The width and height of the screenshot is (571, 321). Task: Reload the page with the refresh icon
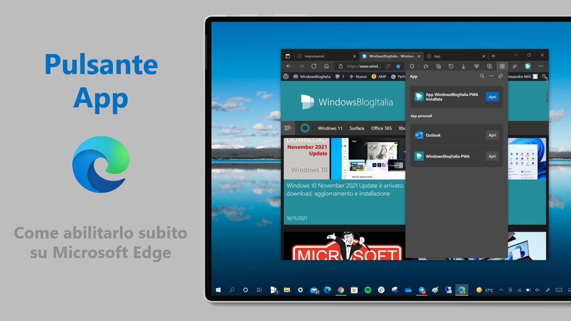point(314,66)
